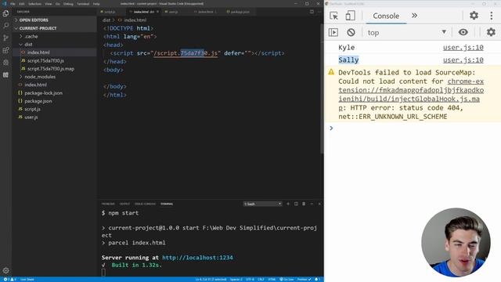Screen dimensions: 501x282
Task: Click the DevTools inspect element icon
Action: click(x=333, y=16)
